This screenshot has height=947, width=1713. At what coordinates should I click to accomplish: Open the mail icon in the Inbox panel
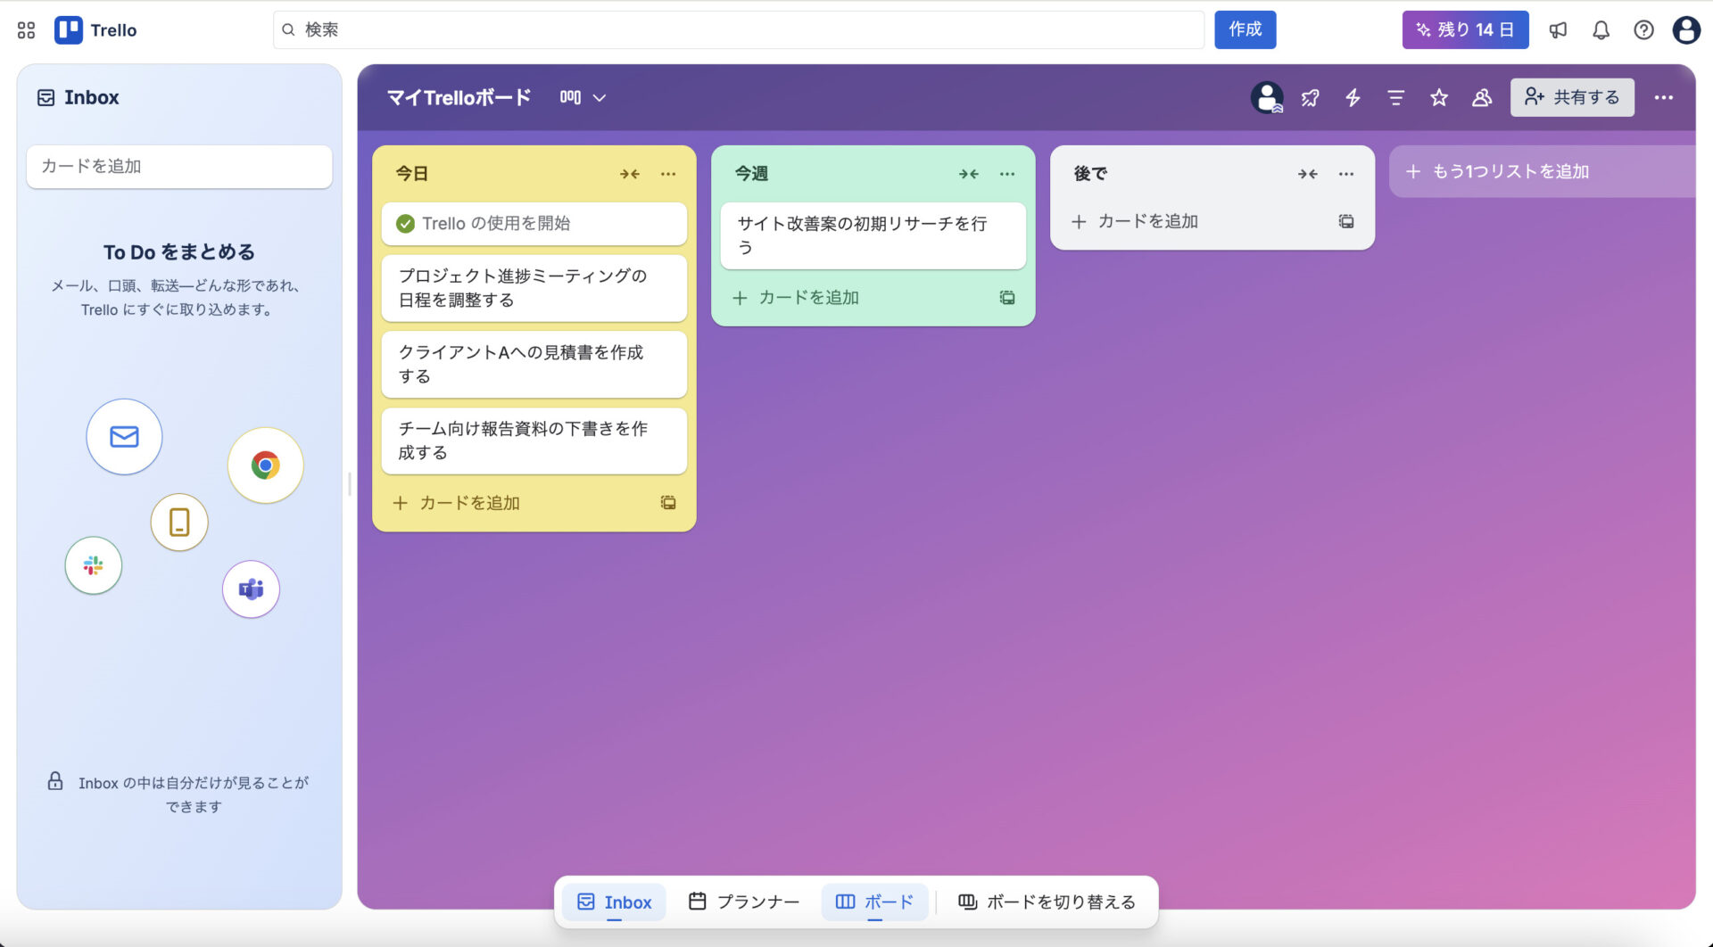tap(124, 437)
